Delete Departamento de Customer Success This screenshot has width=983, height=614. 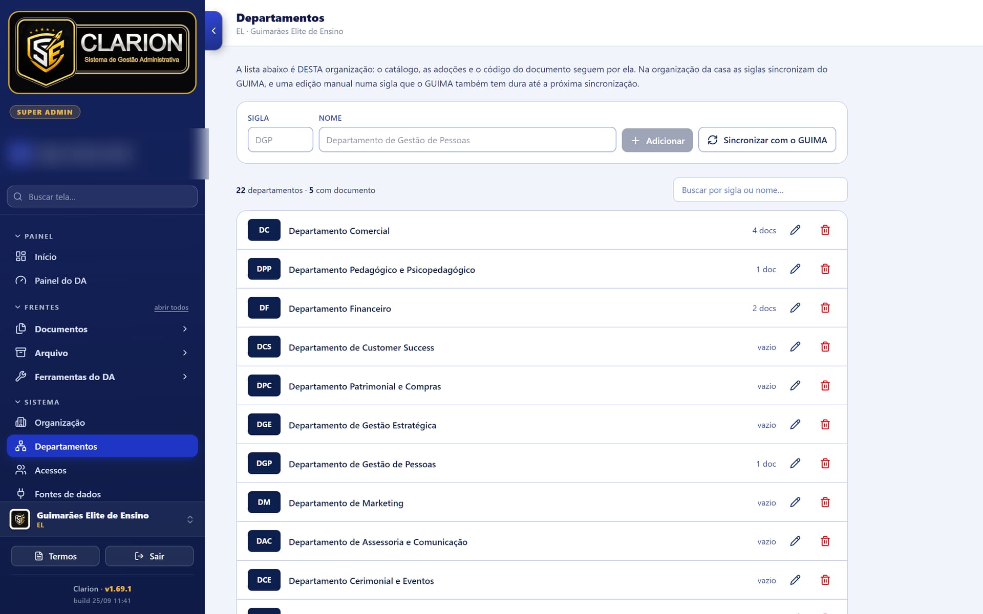pos(825,347)
